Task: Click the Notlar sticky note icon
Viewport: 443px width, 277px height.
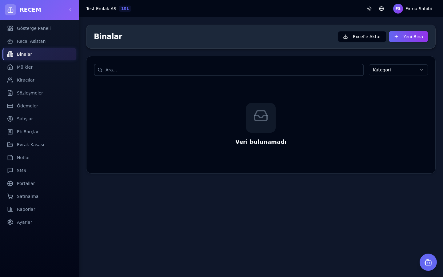Action: 10,158
